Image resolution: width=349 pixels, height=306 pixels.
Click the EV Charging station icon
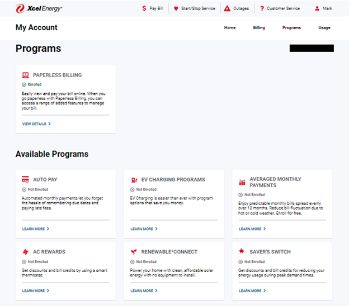coord(134,180)
